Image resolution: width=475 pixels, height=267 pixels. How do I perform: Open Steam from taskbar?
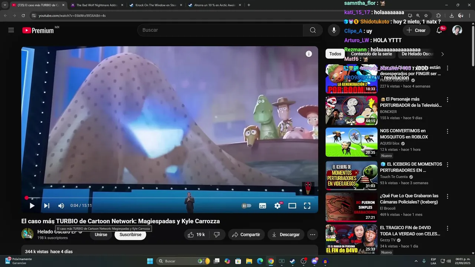click(x=292, y=261)
